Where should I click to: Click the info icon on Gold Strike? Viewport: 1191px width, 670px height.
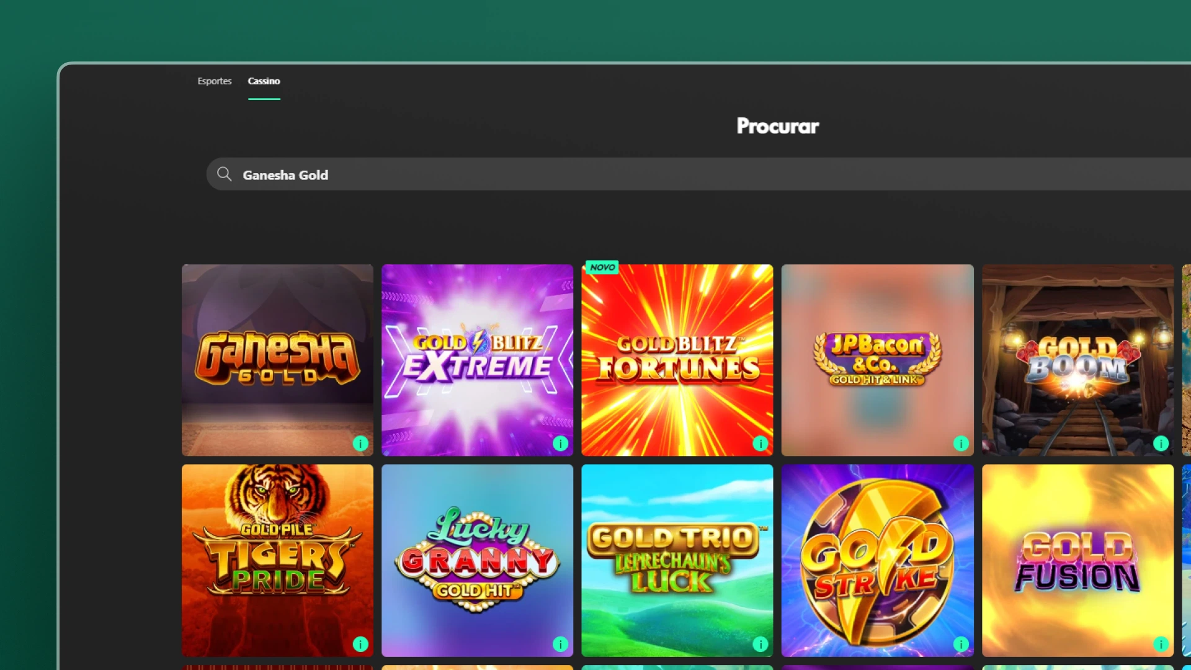click(961, 644)
